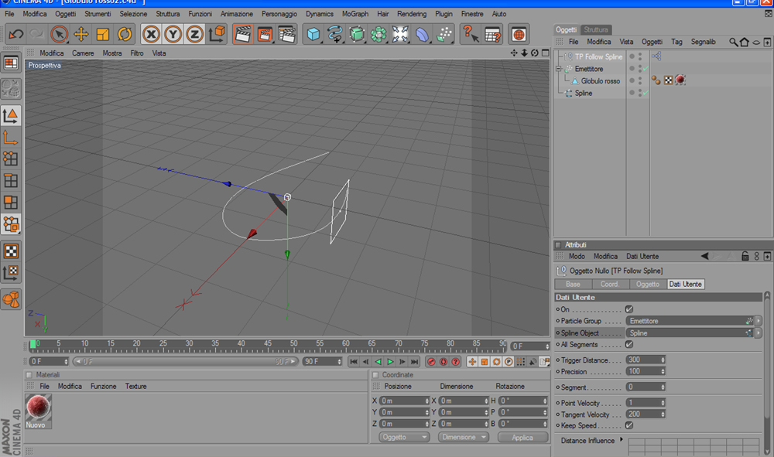Play the animation forward
The image size is (774, 457).
pyautogui.click(x=390, y=362)
